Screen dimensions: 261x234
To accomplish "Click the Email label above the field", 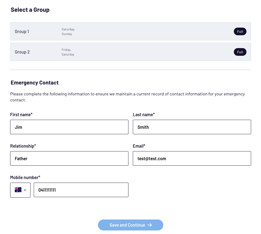I will (x=139, y=146).
